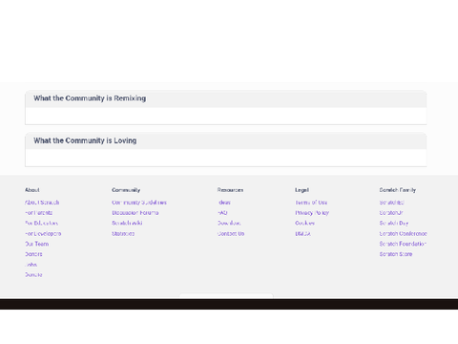Open the Scratch Day link
This screenshot has height=344, width=458.
point(394,223)
